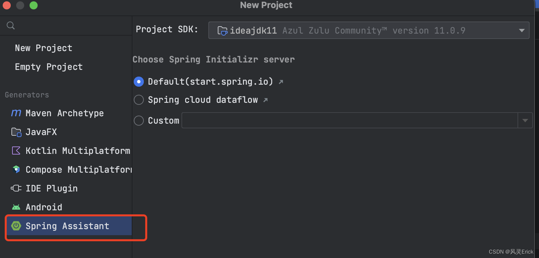This screenshot has height=258, width=539.
Task: Click the 'Spring cloud dataflow' label text
Action: click(x=203, y=100)
